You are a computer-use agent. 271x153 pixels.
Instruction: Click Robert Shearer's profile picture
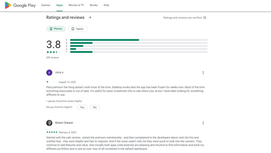click(49, 123)
